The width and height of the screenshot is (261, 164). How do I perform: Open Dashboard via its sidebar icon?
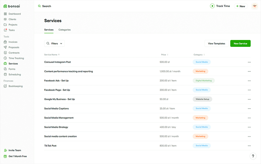(x=5, y=14)
